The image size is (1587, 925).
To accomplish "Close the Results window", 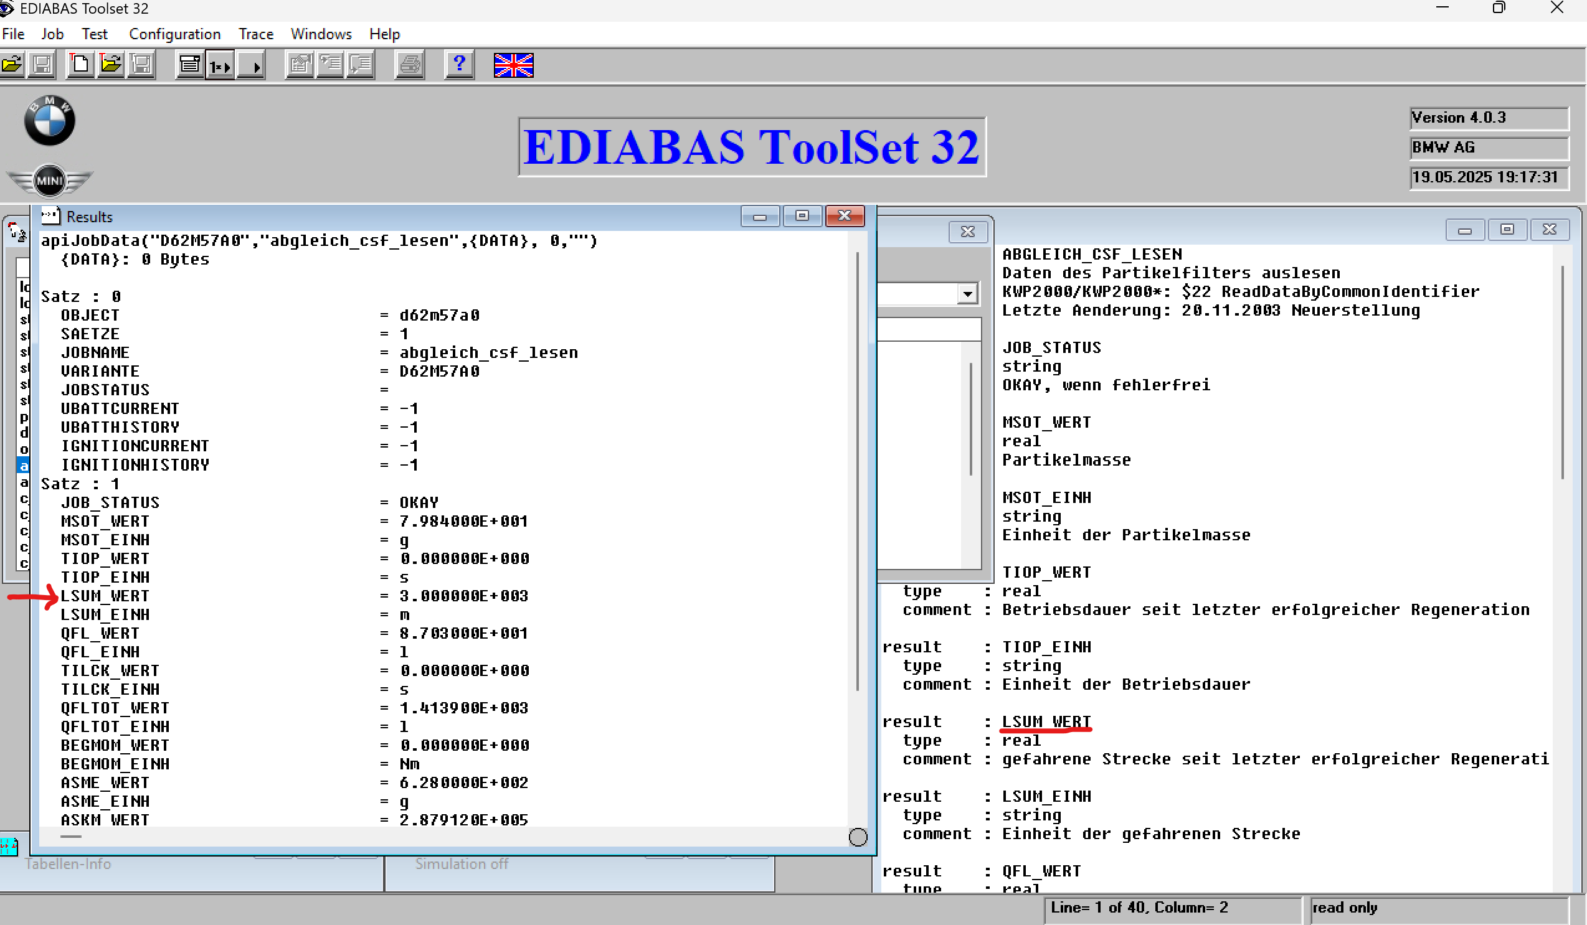I will tap(845, 216).
